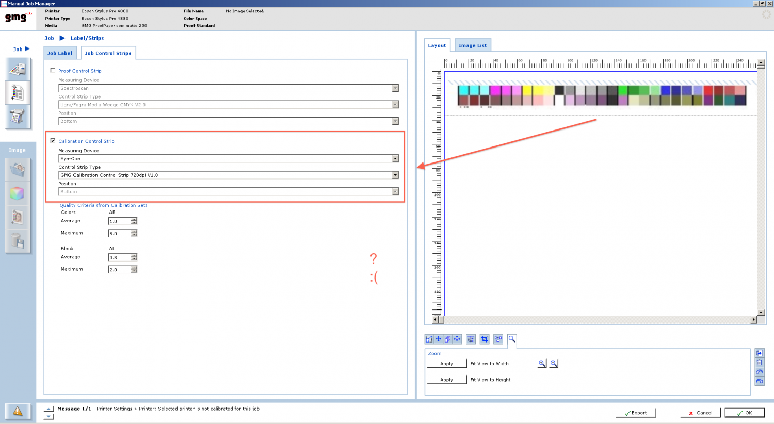The image size is (774, 424).
Task: Apply Fit View to Height
Action: tap(446, 380)
